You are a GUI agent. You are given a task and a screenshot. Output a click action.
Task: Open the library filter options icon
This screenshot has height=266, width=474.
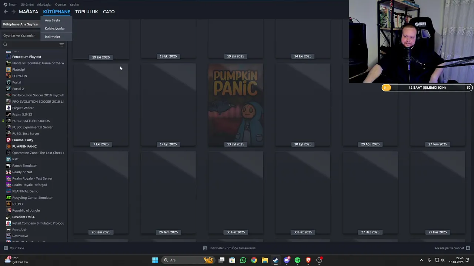pos(61,45)
